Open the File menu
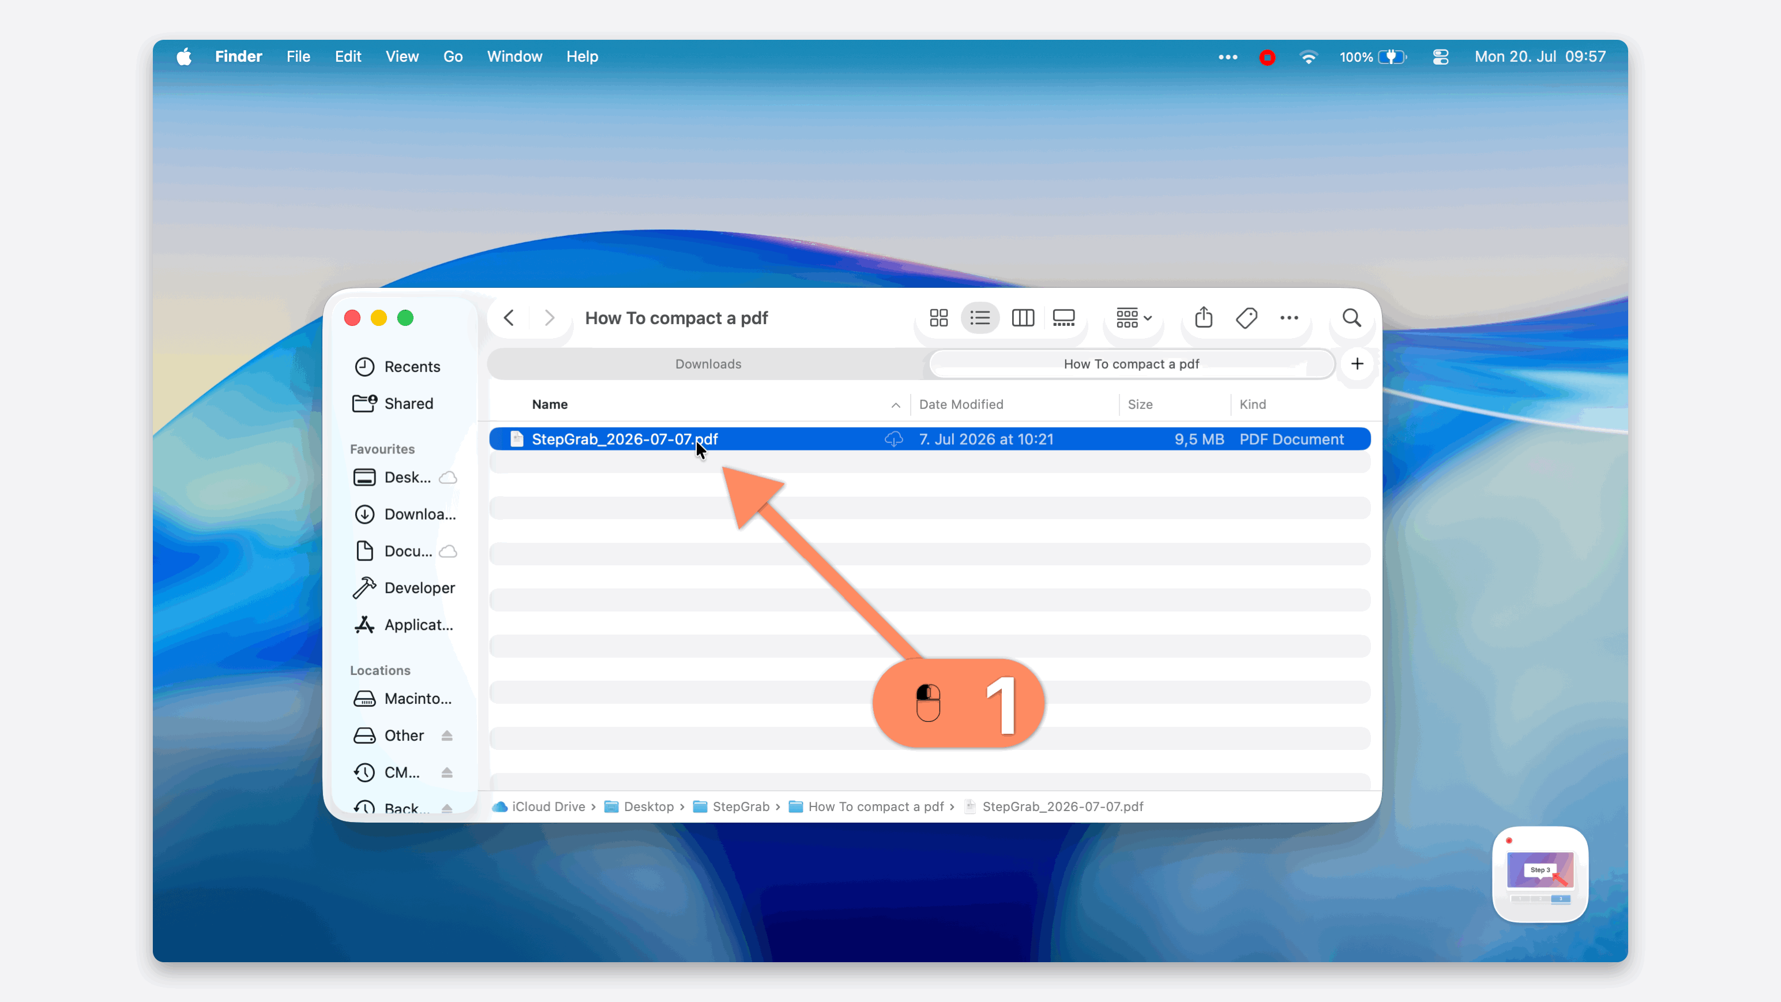Viewport: 1781px width, 1002px height. click(x=299, y=57)
